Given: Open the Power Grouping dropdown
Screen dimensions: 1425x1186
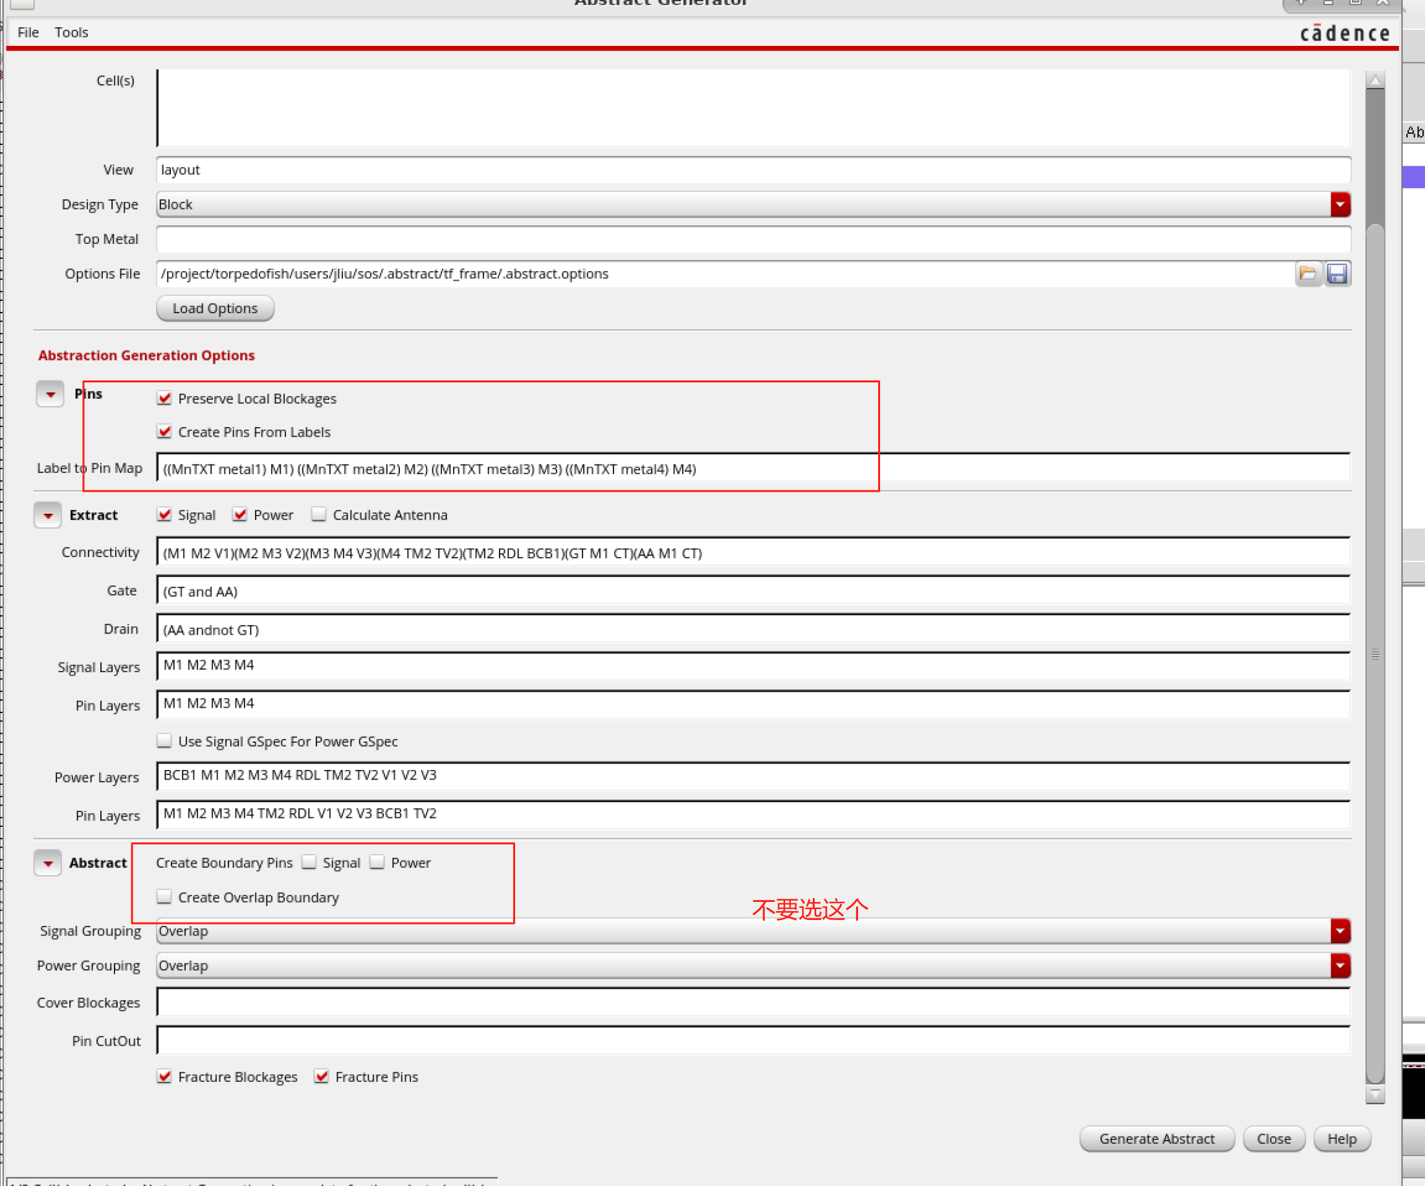Looking at the screenshot, I should [x=1340, y=965].
